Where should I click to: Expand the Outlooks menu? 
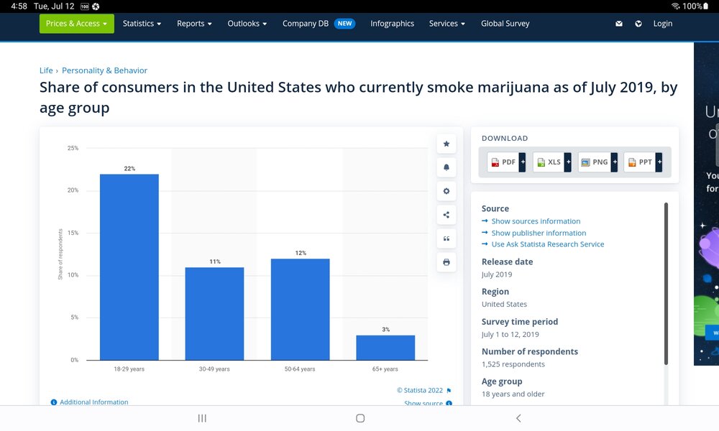pyautogui.click(x=247, y=24)
